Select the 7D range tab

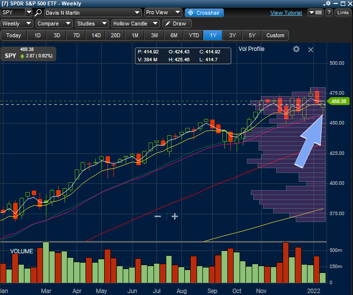coord(76,35)
